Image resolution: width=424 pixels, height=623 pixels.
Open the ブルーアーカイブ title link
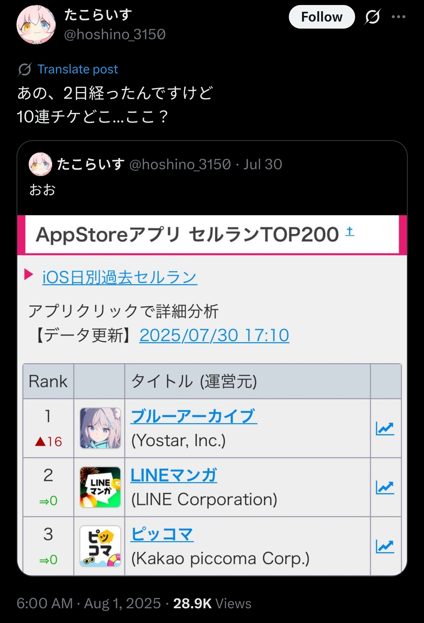pyautogui.click(x=194, y=416)
